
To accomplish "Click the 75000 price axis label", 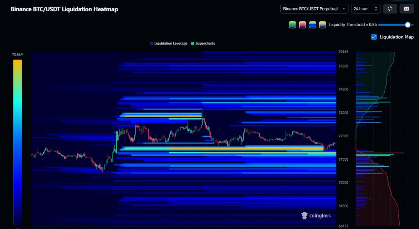I will click(x=344, y=66).
